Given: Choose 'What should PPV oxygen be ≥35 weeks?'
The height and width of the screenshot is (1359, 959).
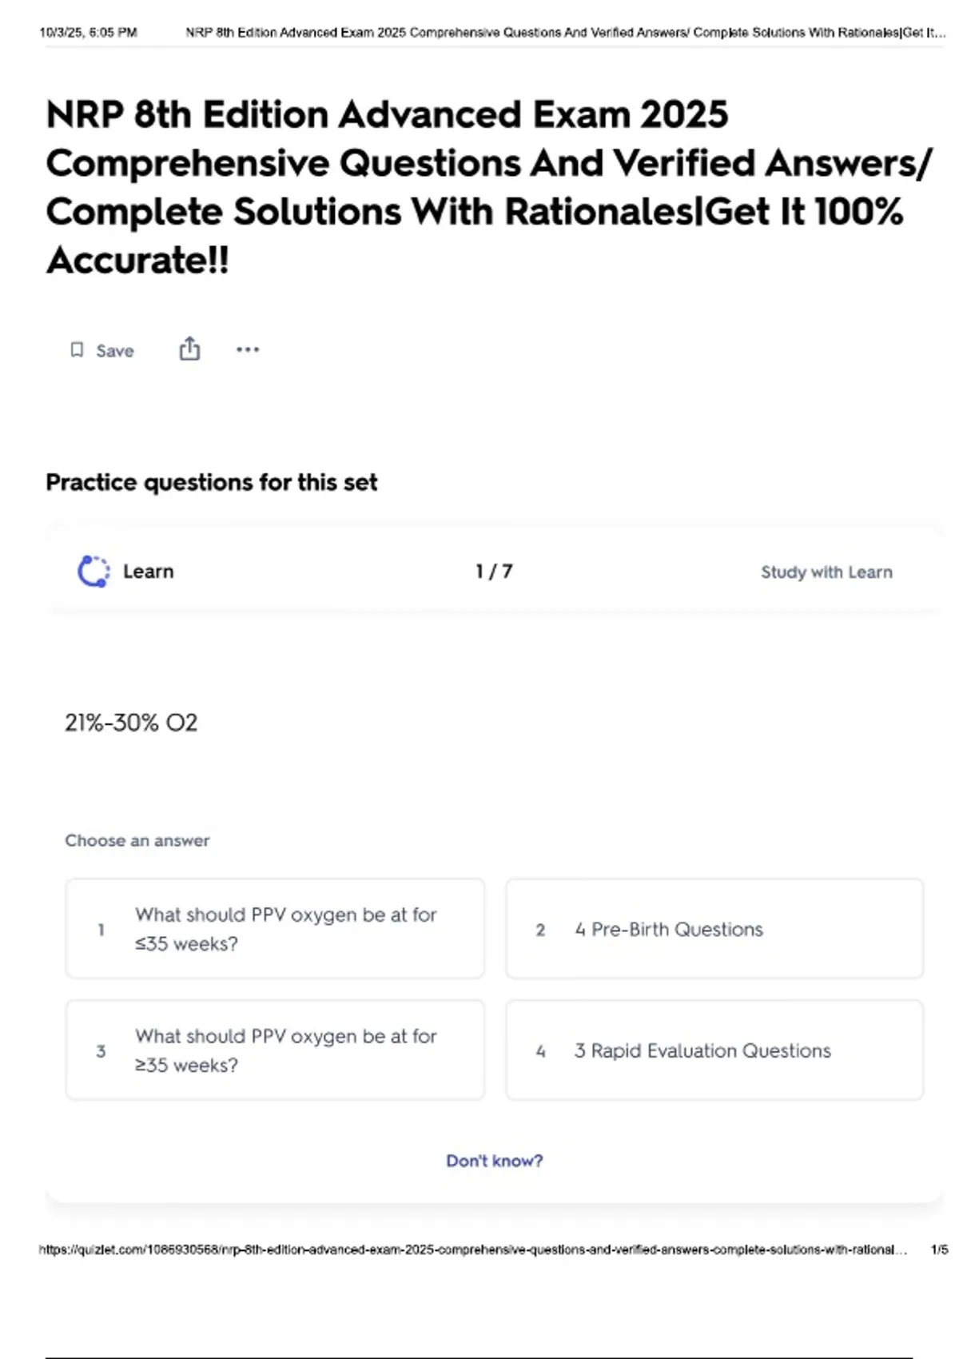Looking at the screenshot, I should click(275, 1050).
